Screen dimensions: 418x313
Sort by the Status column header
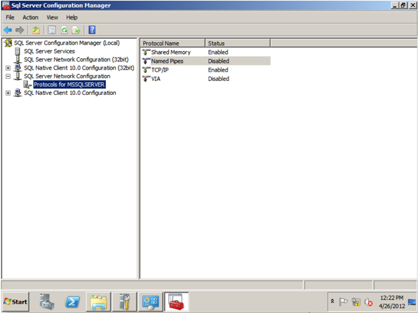click(238, 43)
